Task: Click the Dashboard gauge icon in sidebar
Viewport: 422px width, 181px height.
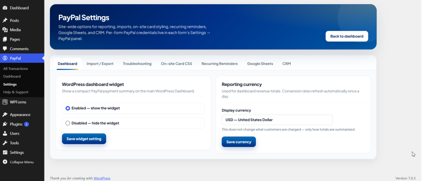Action: pos(5,8)
